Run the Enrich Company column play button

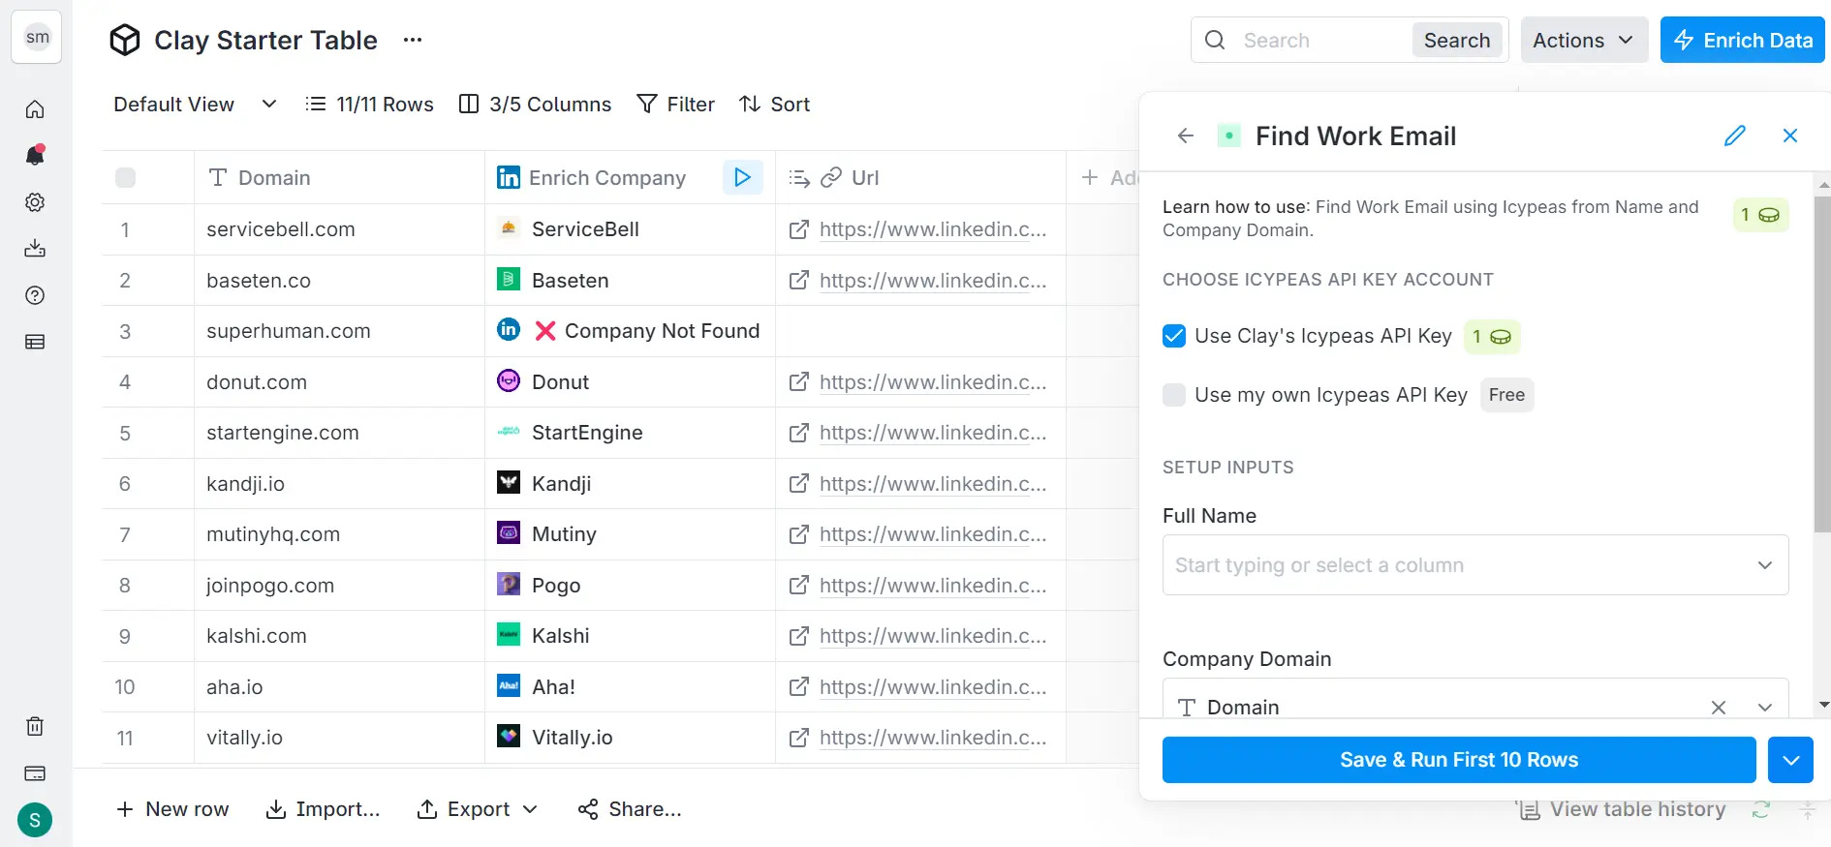742,177
